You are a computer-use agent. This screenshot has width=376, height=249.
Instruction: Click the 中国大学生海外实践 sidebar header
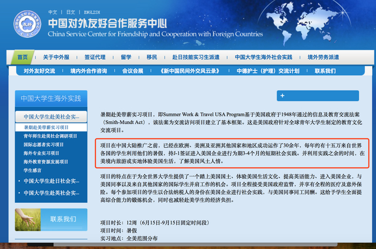point(51,99)
